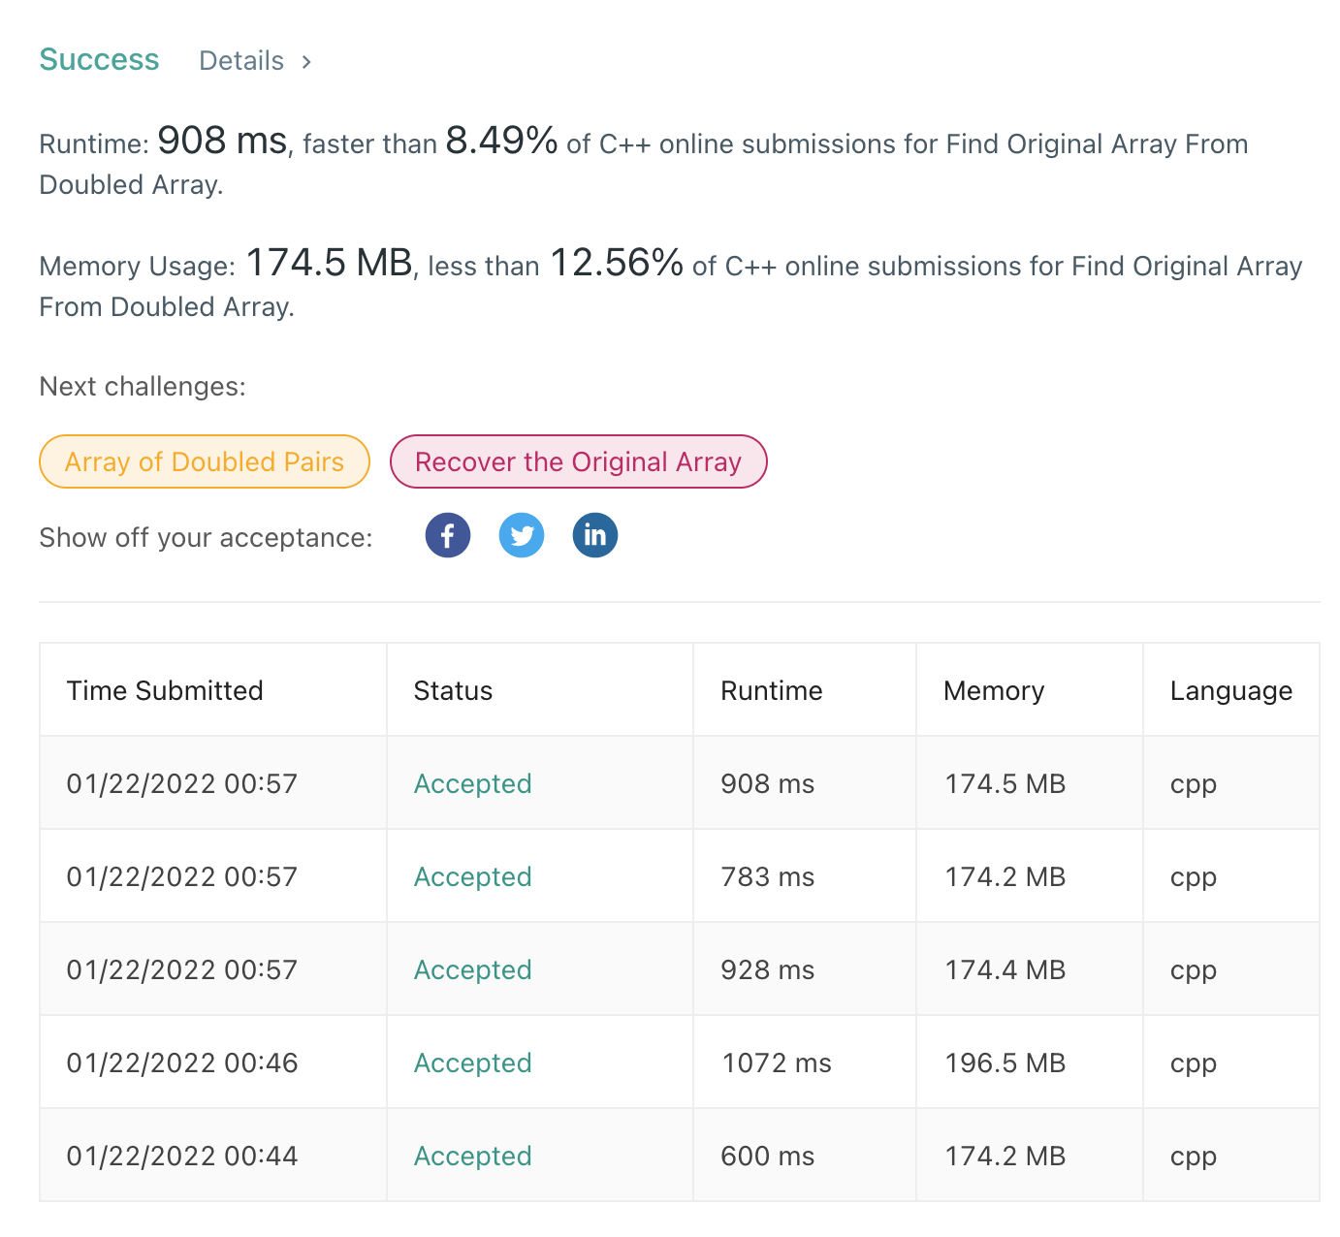This screenshot has width=1340, height=1237.
Task: Click the Time Submitted column header
Action: tap(165, 690)
